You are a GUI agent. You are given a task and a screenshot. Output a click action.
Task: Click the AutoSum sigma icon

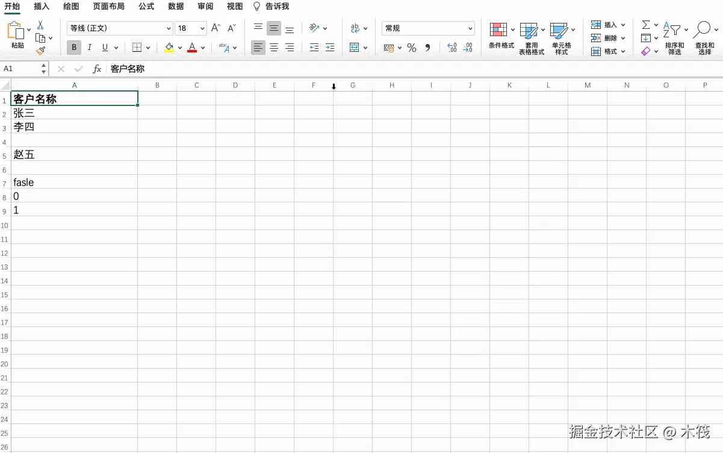[646, 25]
